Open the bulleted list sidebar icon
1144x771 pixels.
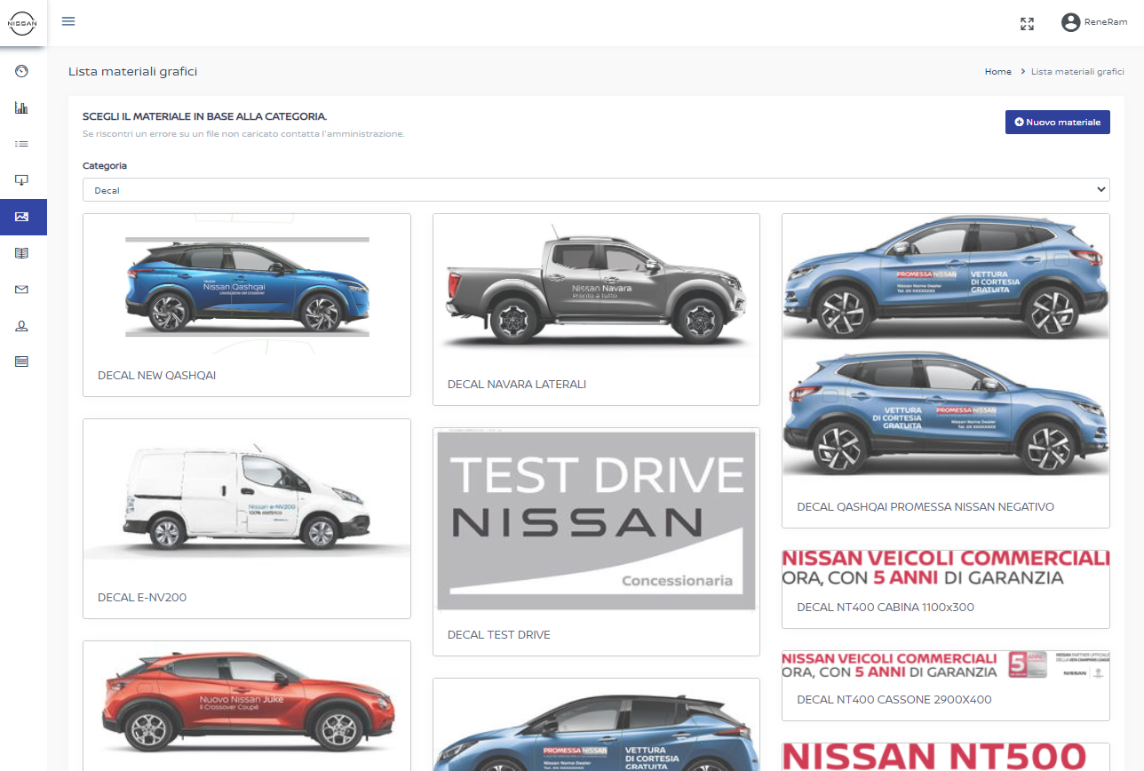click(22, 144)
